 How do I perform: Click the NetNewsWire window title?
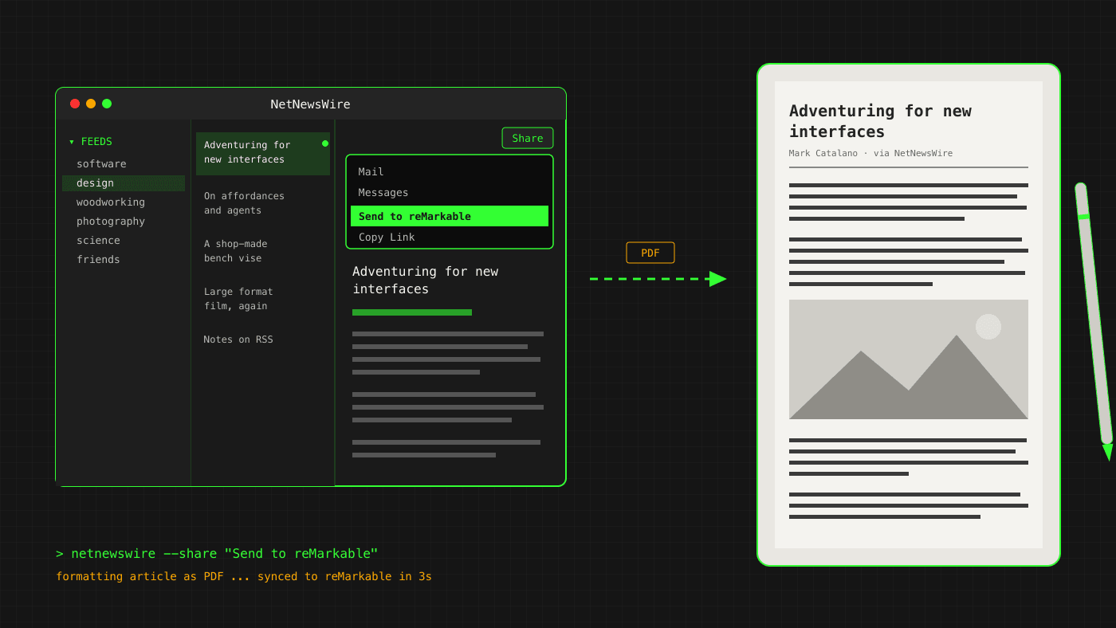(310, 104)
